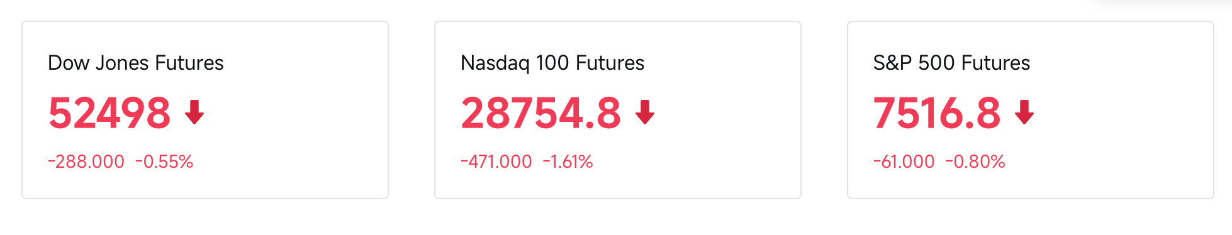Open the Dow Jones Futures card
The image size is (1232, 235).
point(205,110)
